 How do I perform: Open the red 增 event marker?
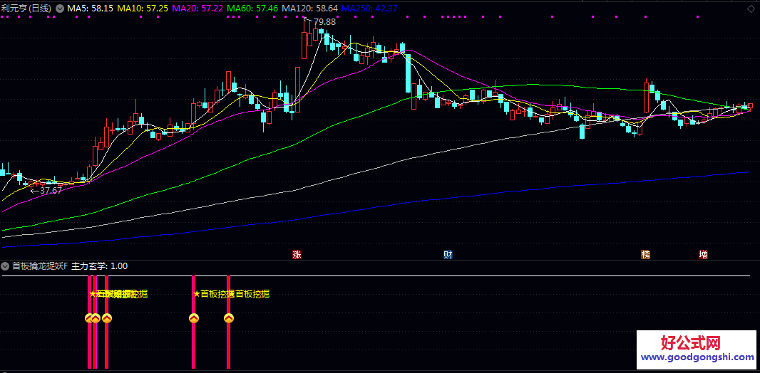pos(703,254)
